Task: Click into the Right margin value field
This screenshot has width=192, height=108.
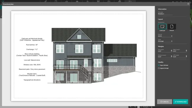Action: pos(179,51)
